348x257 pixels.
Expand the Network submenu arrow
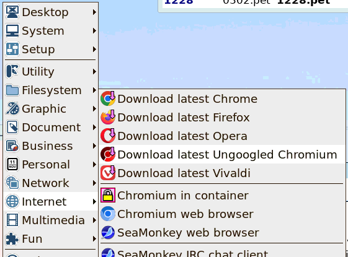pos(94,183)
